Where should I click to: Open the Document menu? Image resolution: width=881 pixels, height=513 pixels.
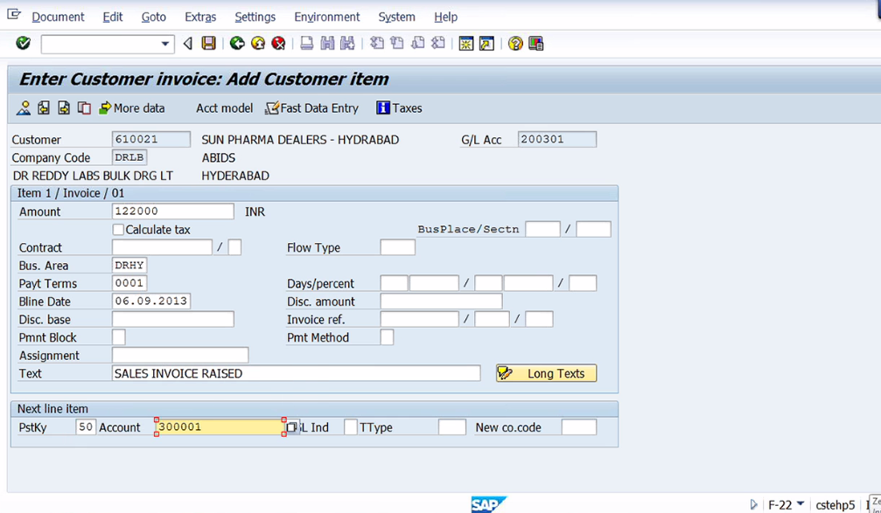(x=58, y=17)
